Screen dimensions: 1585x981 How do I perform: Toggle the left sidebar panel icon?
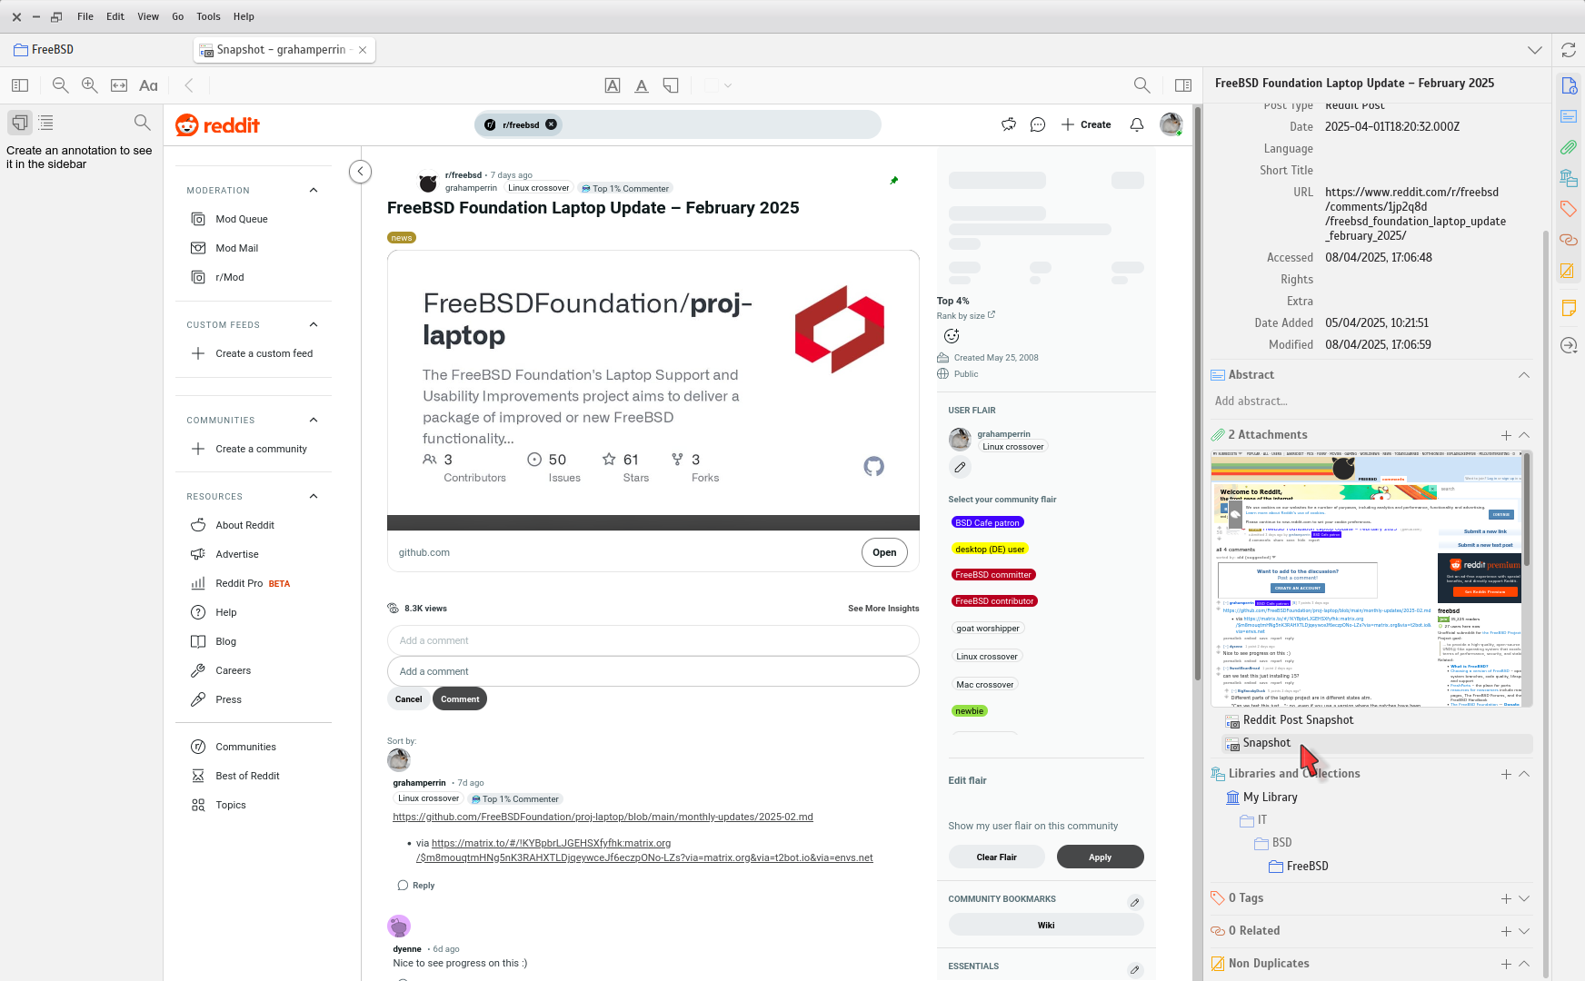pos(20,85)
